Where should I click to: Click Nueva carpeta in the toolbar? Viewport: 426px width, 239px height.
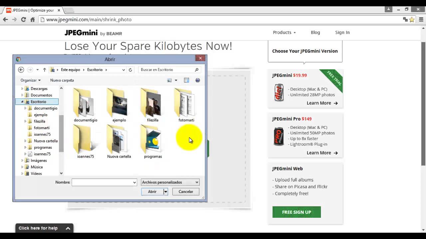tap(62, 80)
